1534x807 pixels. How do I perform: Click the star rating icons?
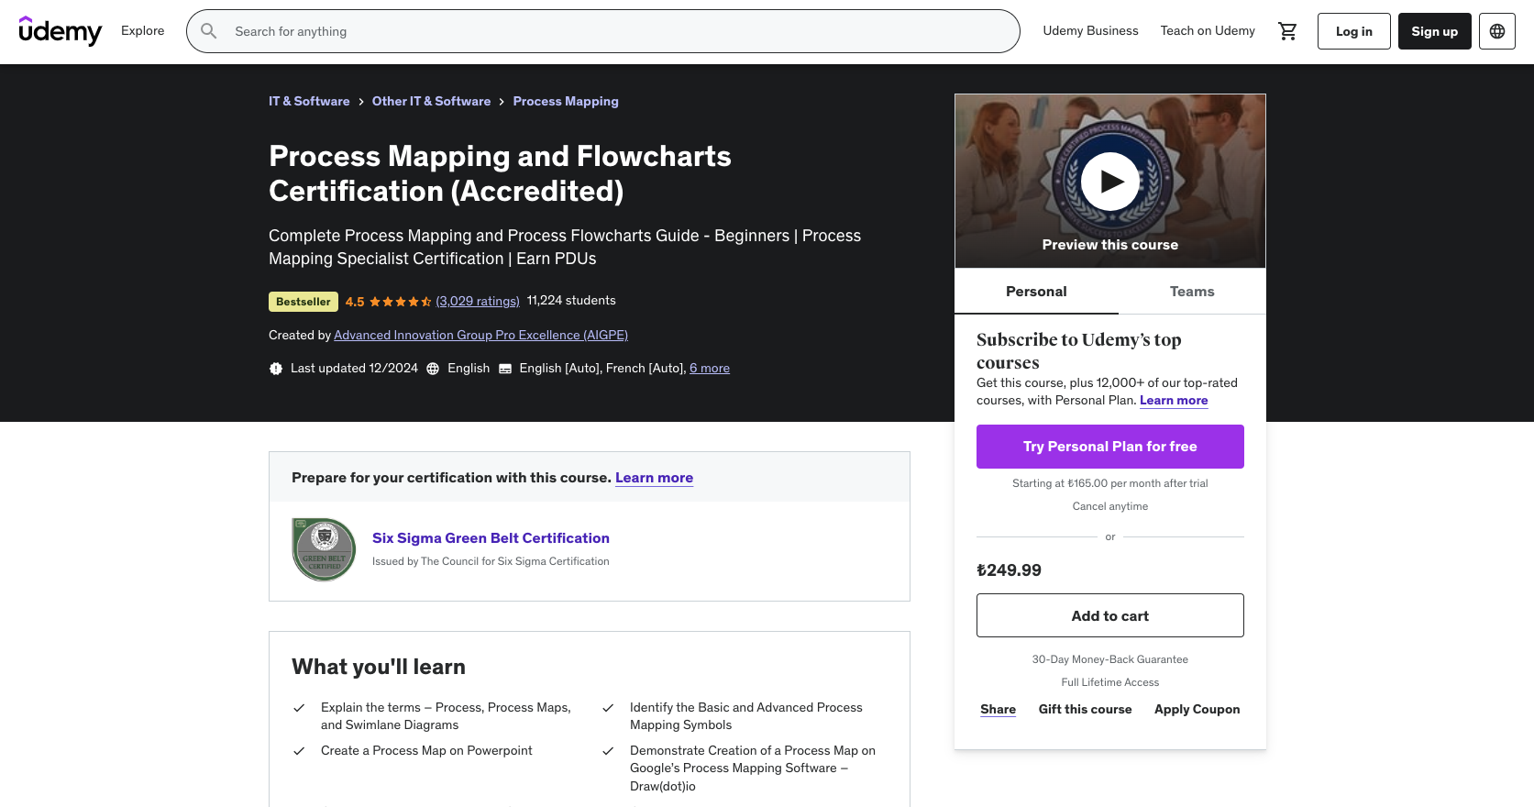coord(400,302)
